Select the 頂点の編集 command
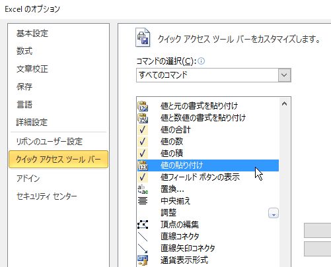This screenshot has height=267, width=331. [208, 225]
